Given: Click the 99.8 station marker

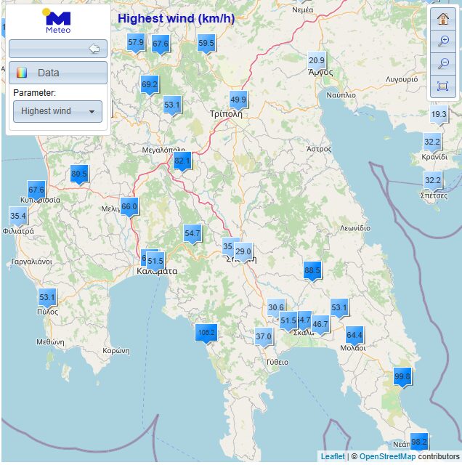Looking at the screenshot, I should 402,376.
